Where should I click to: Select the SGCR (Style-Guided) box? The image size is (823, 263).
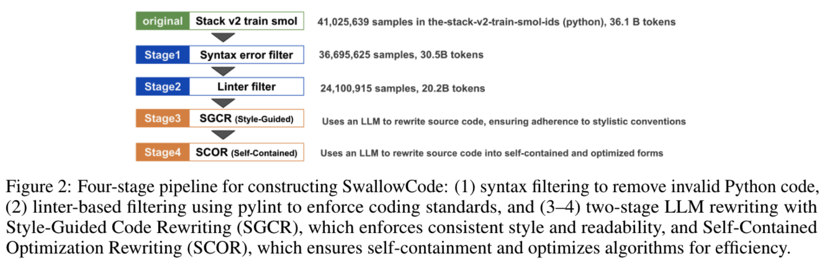tap(246, 118)
